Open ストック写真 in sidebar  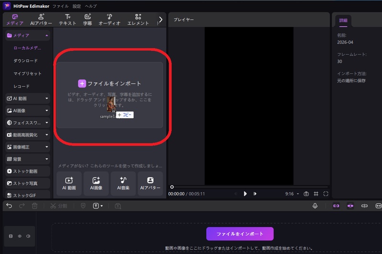(x=28, y=183)
